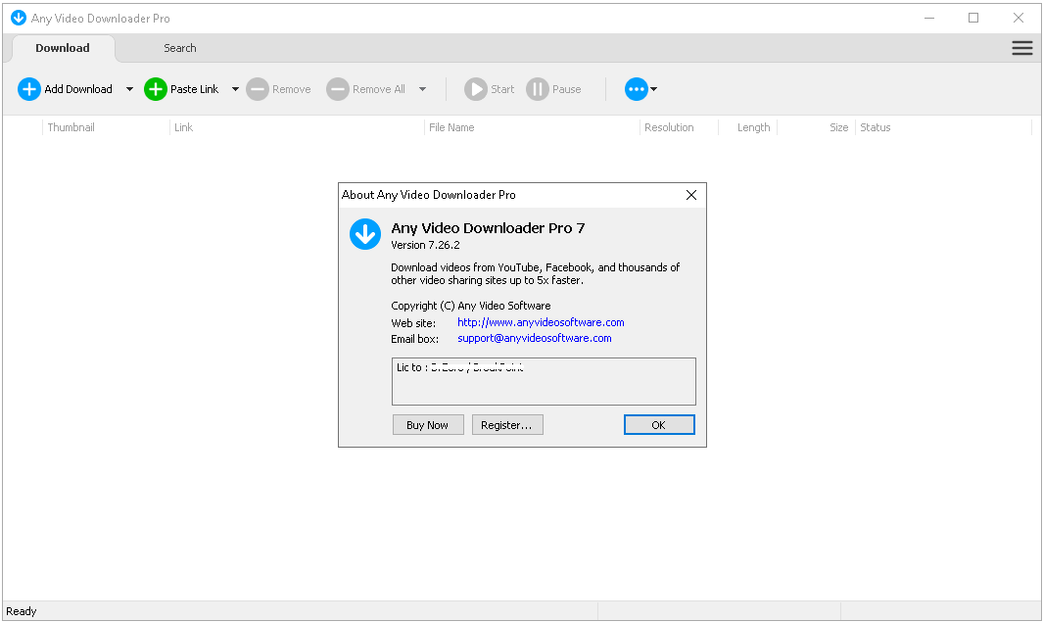The height and width of the screenshot is (622, 1043).
Task: Minimize the main application window
Action: click(929, 18)
